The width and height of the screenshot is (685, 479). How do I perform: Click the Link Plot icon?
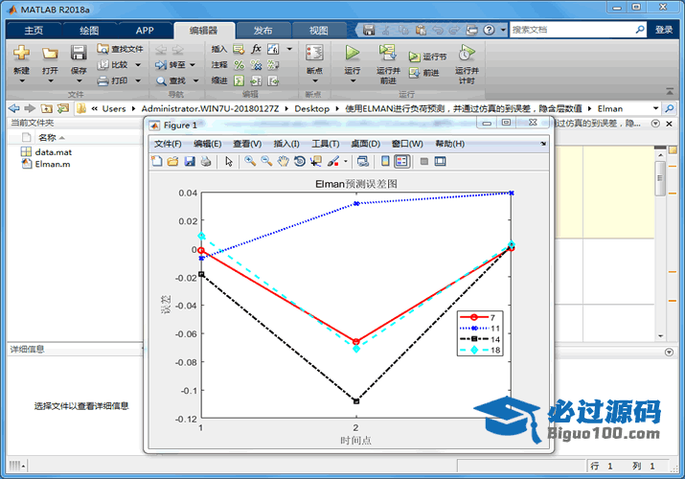[362, 161]
